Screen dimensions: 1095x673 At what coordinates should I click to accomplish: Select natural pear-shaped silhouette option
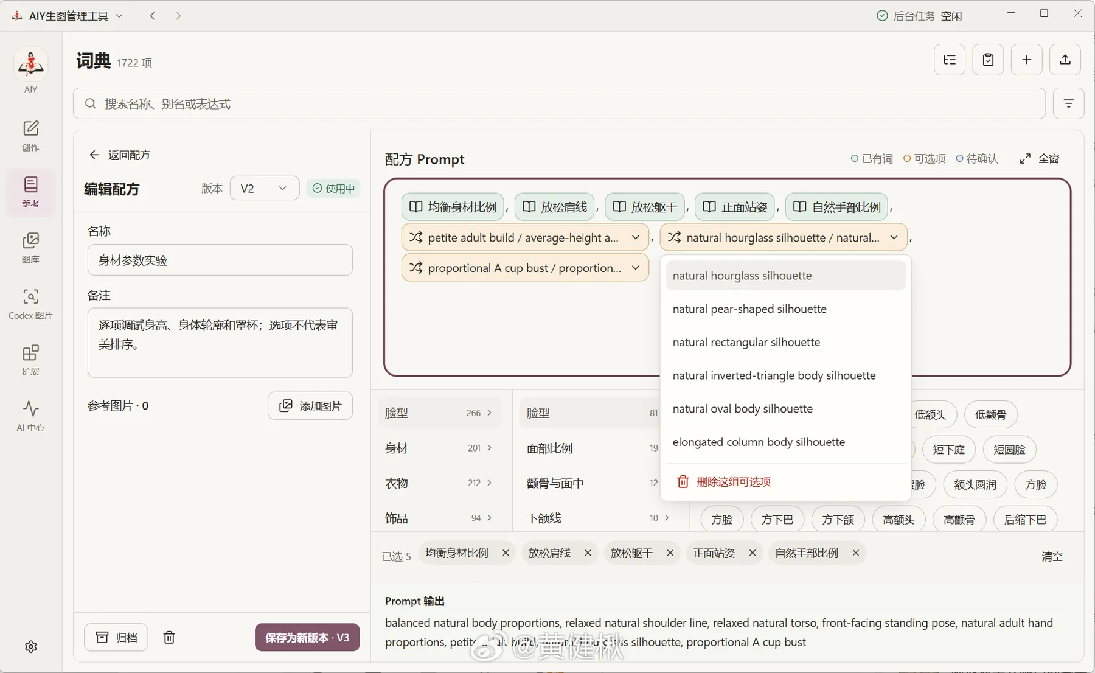point(785,309)
